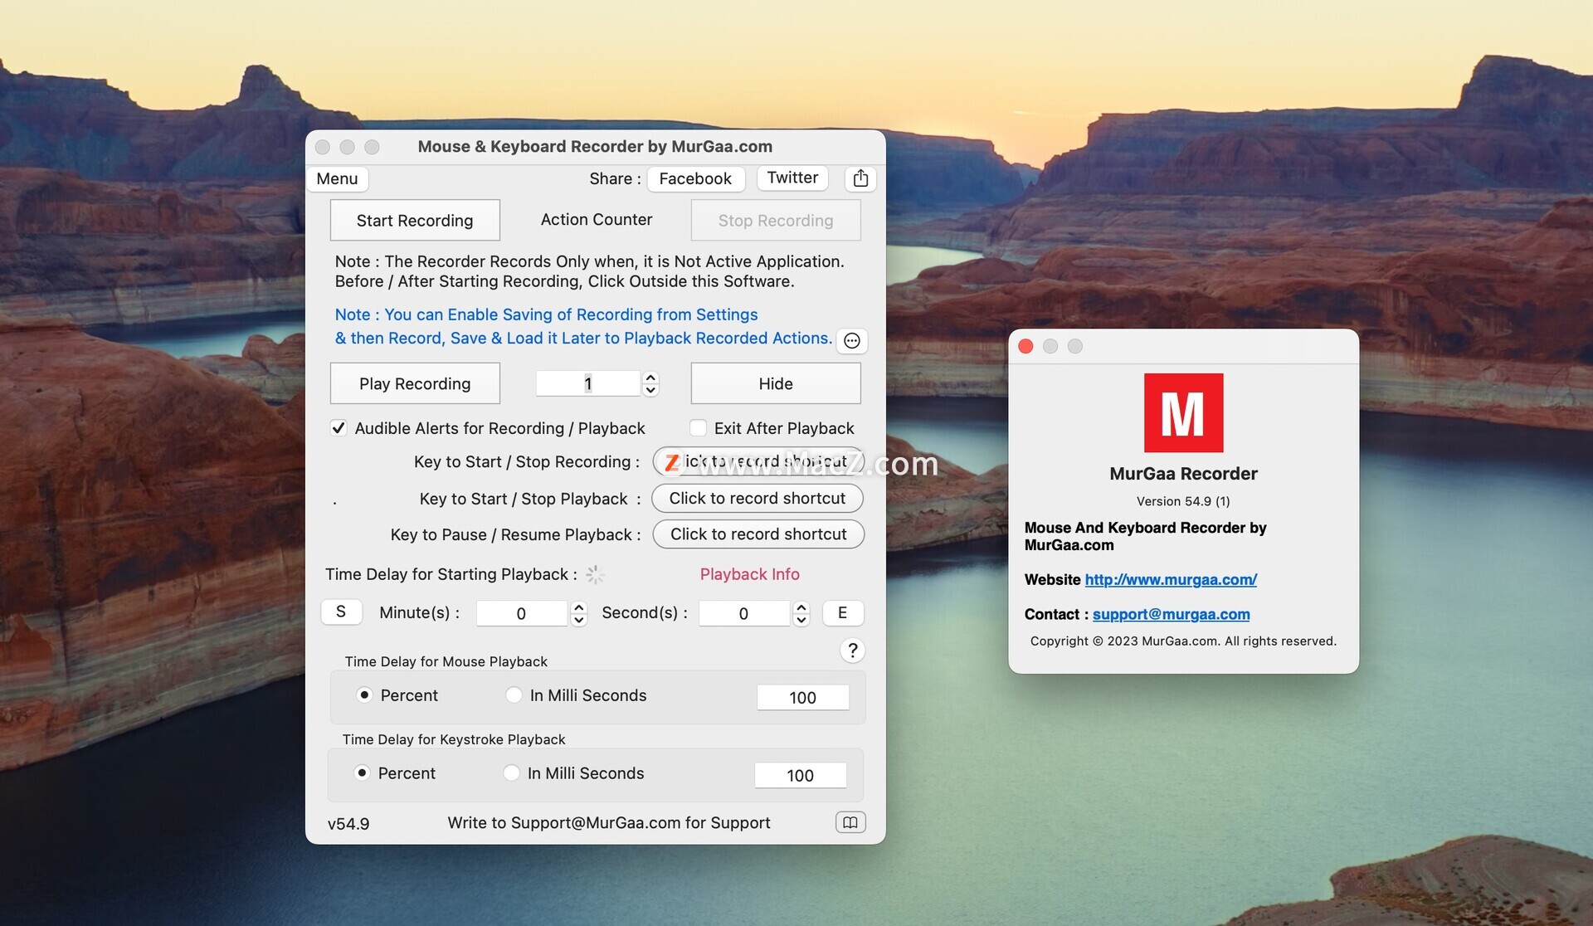This screenshot has width=1593, height=926.
Task: Click the copyright text in About window
Action: [x=1183, y=641]
